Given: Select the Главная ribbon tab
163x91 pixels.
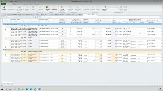Looking at the screenshot, I should click(x=9, y=4).
